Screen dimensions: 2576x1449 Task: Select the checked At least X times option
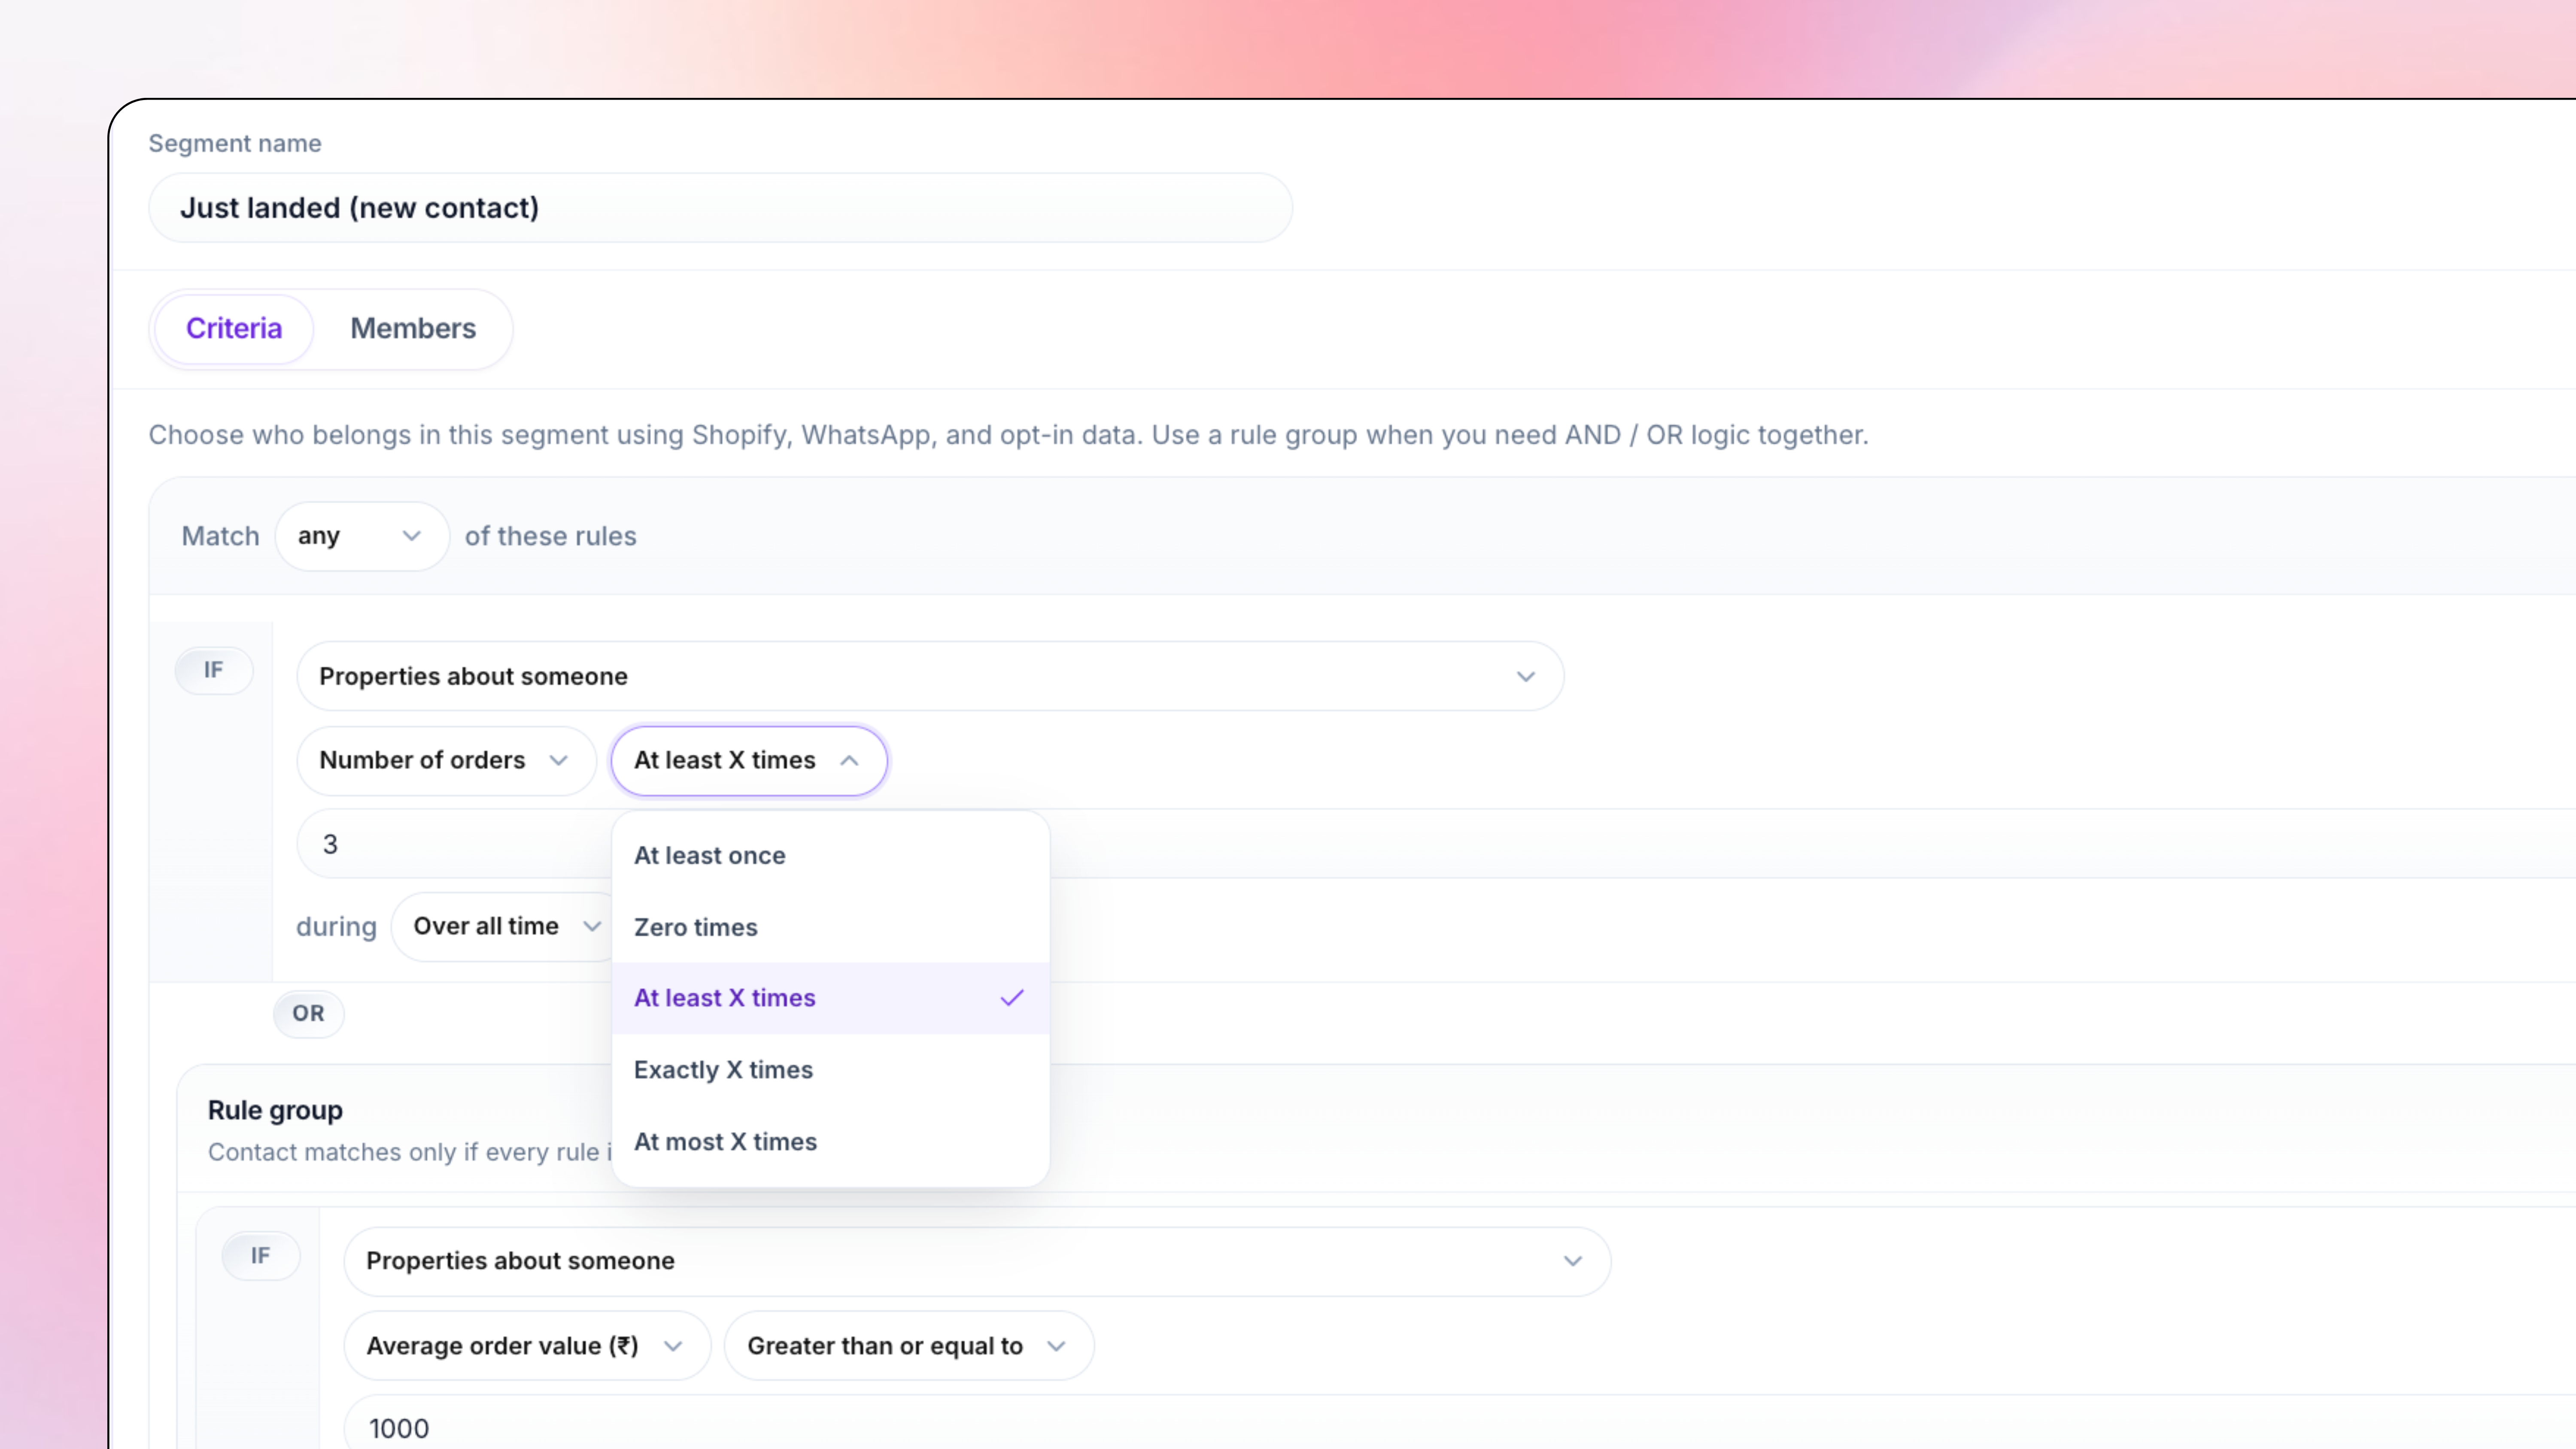[830, 998]
